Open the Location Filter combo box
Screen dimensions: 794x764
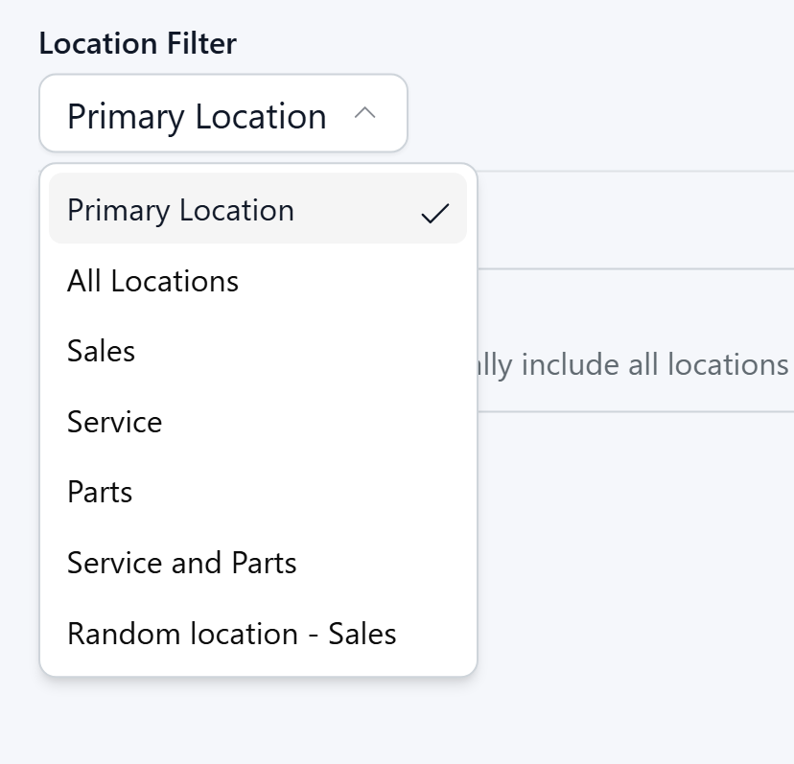click(x=222, y=114)
